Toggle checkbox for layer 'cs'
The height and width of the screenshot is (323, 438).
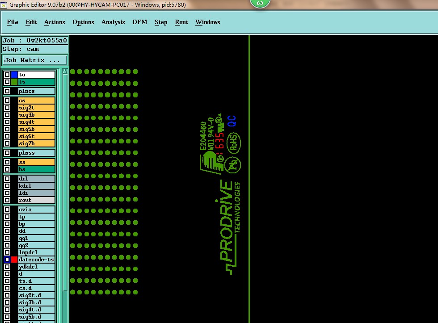tap(7, 101)
